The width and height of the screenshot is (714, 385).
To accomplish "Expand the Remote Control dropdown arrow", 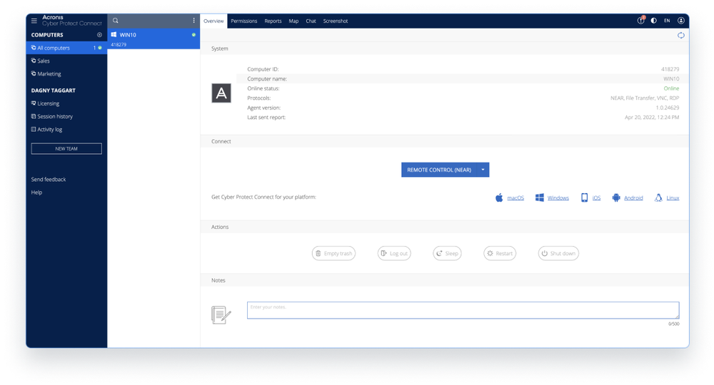I will click(x=483, y=170).
